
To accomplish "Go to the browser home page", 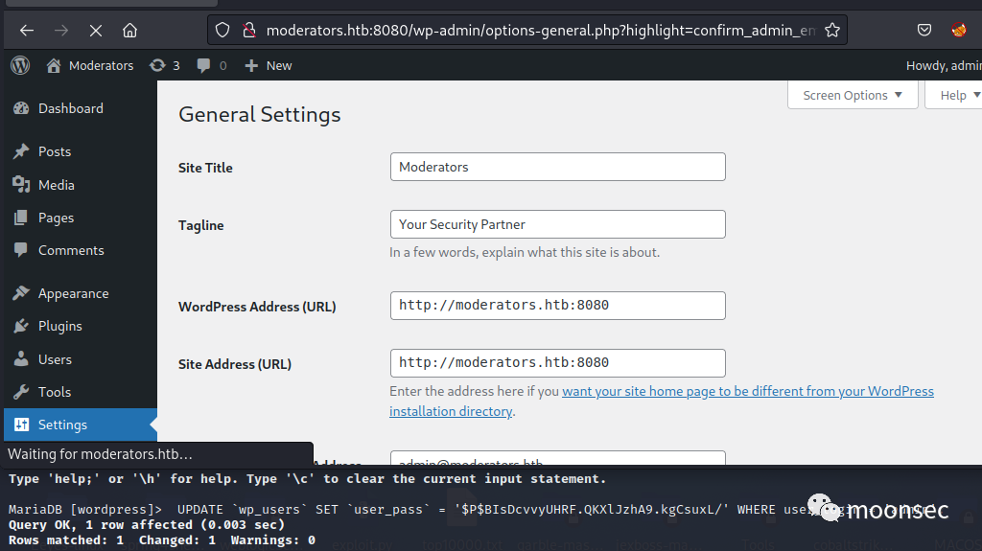I will tap(129, 31).
